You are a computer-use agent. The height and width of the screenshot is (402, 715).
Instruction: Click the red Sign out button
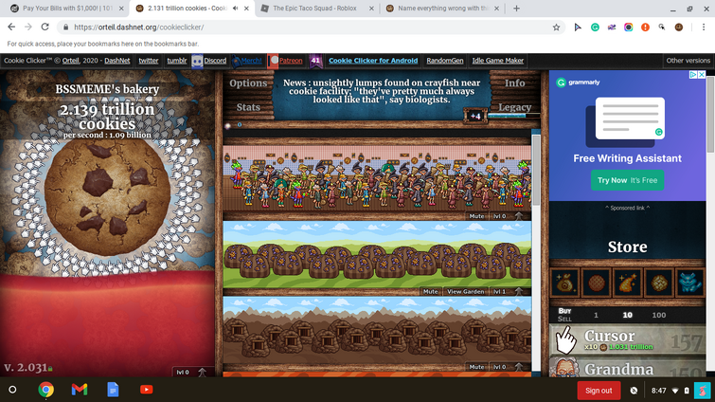(599, 391)
